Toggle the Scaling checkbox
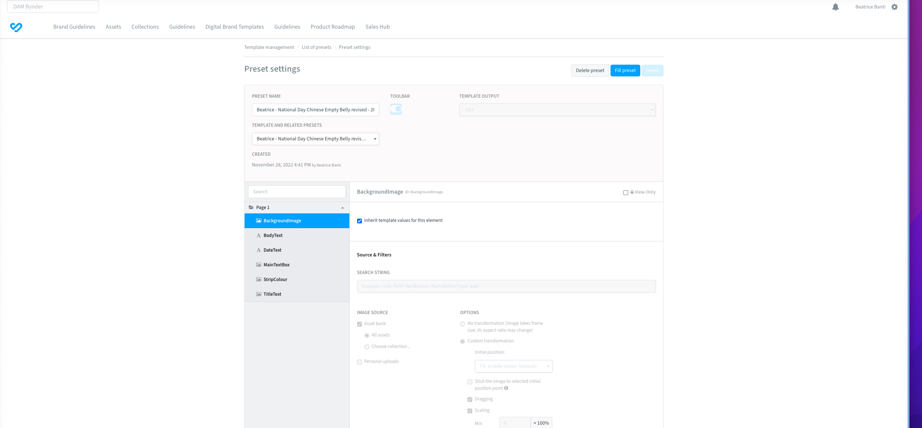 tap(470, 411)
